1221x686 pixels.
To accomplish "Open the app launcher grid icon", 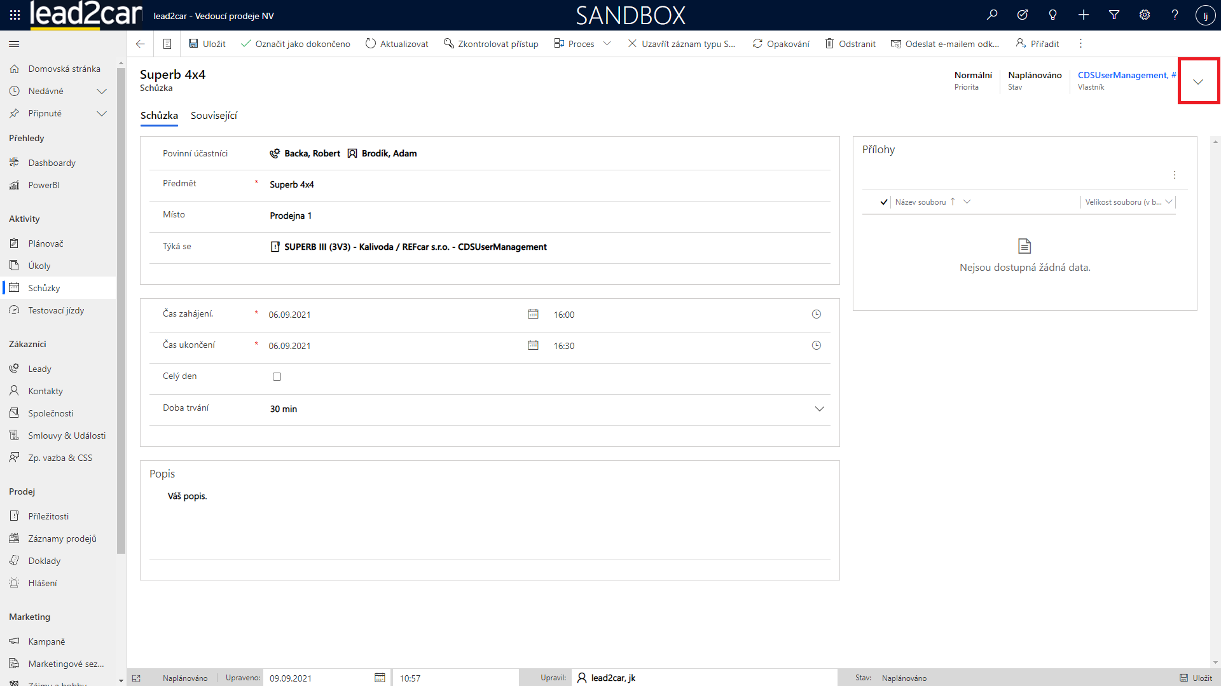I will [x=15, y=15].
